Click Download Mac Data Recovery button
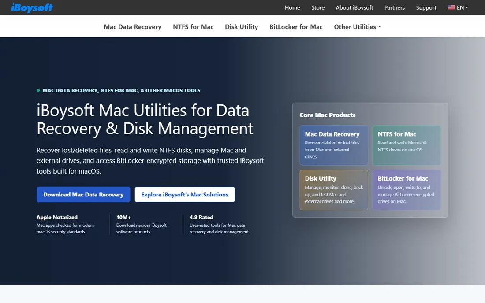 click(x=83, y=195)
